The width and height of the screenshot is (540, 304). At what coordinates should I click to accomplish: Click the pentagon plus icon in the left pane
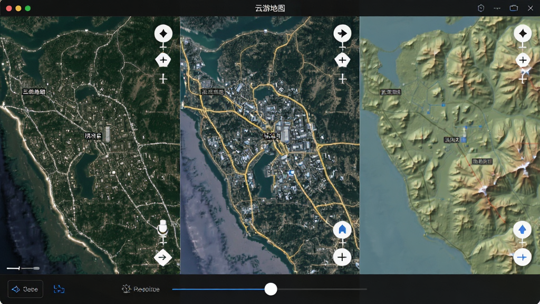tap(163, 60)
